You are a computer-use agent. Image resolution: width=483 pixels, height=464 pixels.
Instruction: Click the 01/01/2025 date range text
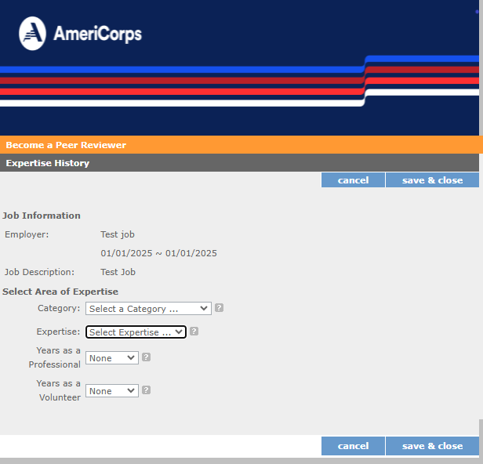point(158,253)
